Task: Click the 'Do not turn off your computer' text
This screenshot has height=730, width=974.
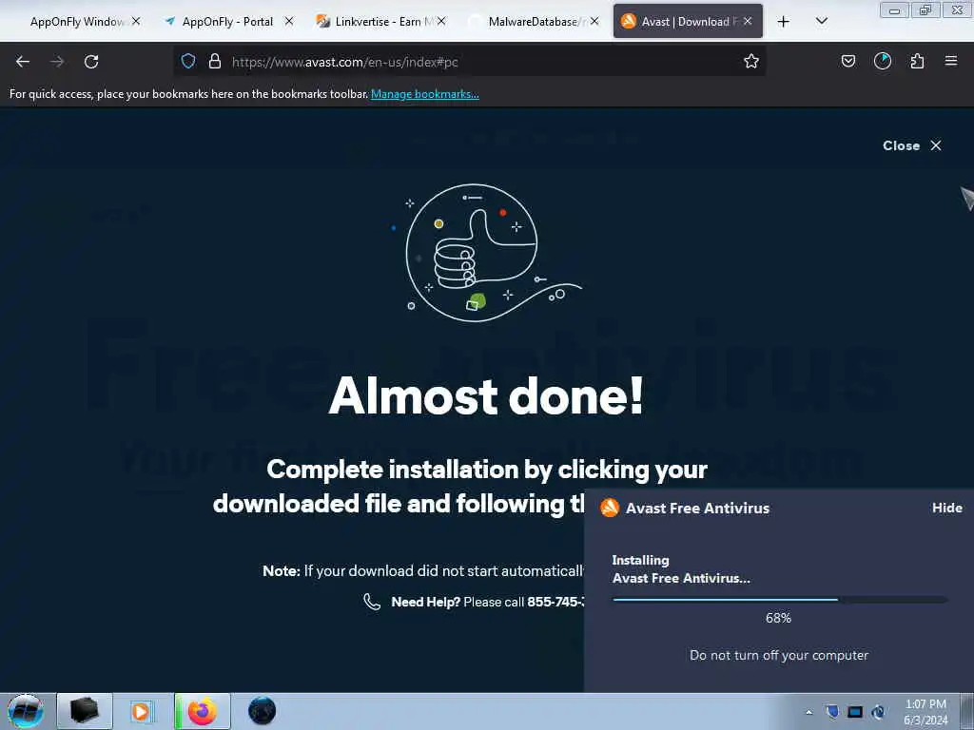Action: (779, 656)
